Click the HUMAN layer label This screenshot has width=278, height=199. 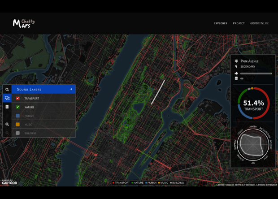pyautogui.click(x=29, y=116)
